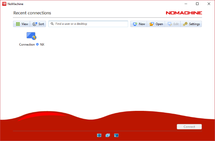Click the 'NX' protocol text
215x141 pixels.
pos(42,44)
